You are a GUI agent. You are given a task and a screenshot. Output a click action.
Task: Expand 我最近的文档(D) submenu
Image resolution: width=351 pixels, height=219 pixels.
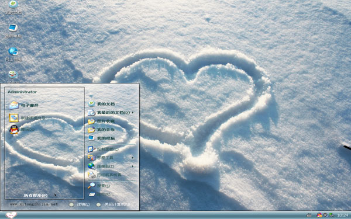coord(111,112)
